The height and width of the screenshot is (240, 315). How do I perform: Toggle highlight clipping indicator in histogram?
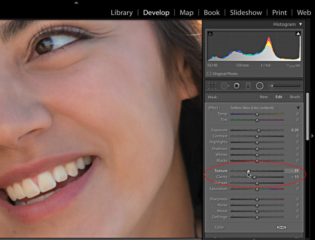tap(298, 33)
